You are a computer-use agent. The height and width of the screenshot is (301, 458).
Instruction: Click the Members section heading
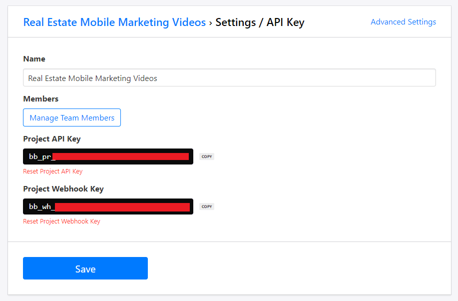pos(40,98)
